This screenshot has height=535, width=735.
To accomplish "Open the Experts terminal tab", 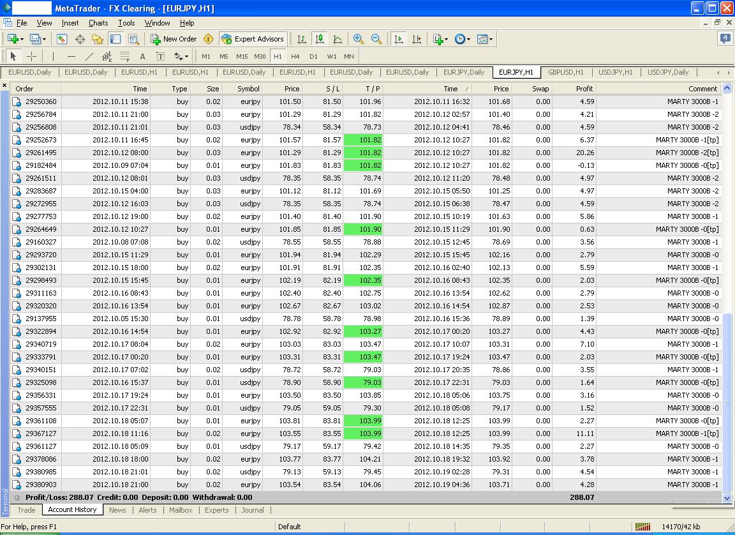I will [216, 510].
